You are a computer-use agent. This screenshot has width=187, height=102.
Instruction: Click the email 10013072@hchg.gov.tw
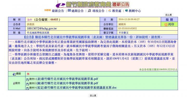tap(42, 28)
